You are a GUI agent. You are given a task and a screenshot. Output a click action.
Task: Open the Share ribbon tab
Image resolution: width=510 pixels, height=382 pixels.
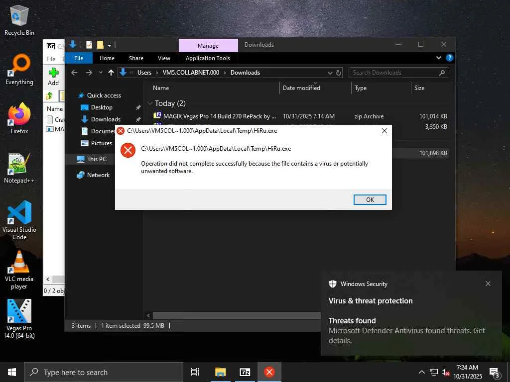136,58
